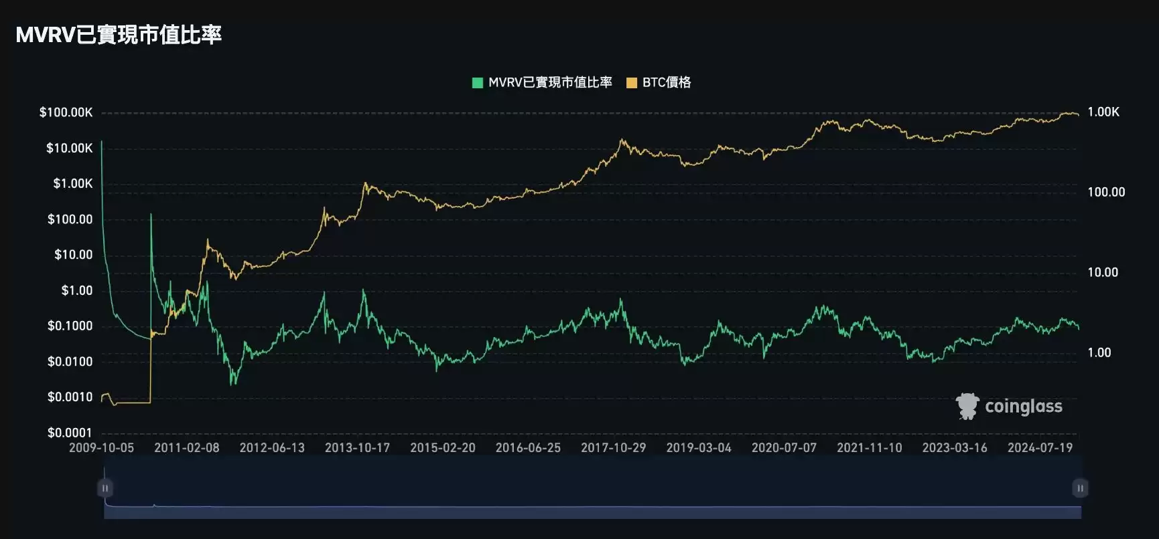This screenshot has width=1159, height=539.
Task: Click the 2017-10-29 date on the x-axis
Action: point(613,447)
